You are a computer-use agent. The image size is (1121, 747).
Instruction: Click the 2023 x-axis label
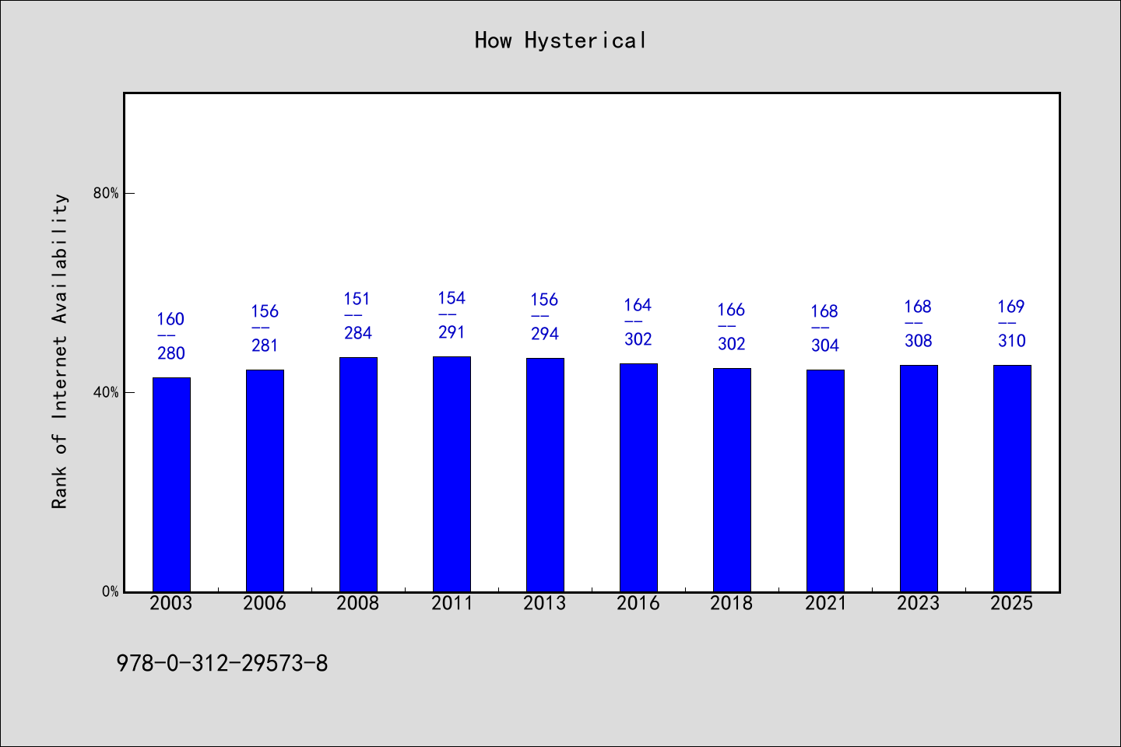point(919,603)
